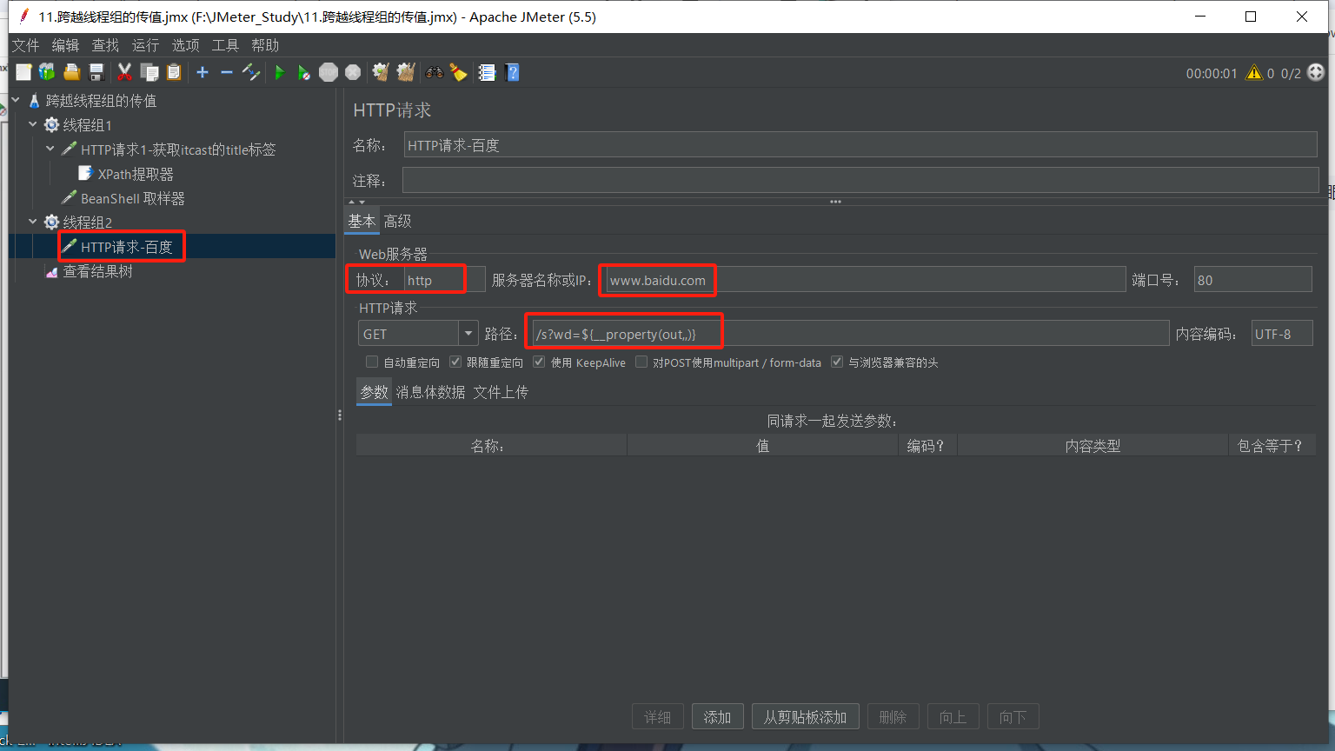The width and height of the screenshot is (1335, 751).
Task: Click the server name field www.baidu.com
Action: tap(866, 280)
